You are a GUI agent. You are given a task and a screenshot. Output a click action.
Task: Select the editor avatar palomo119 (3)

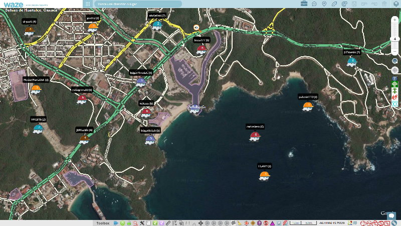pyautogui.click(x=308, y=106)
